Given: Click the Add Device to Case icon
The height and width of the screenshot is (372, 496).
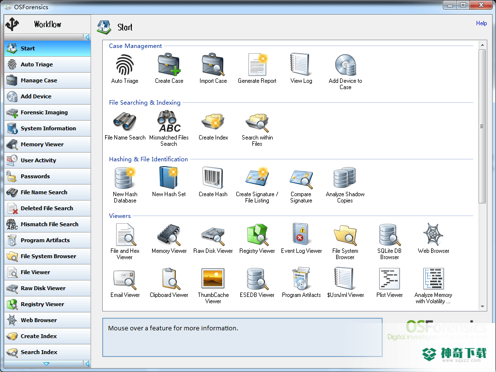Looking at the screenshot, I should [345, 65].
